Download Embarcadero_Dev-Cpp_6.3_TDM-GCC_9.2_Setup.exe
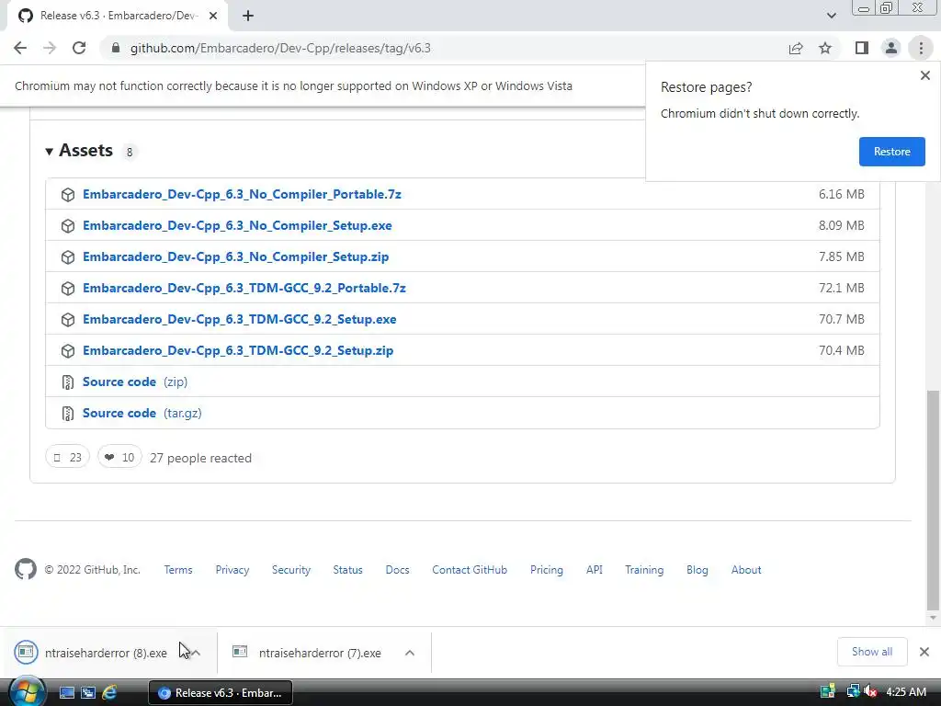 pyautogui.click(x=240, y=319)
